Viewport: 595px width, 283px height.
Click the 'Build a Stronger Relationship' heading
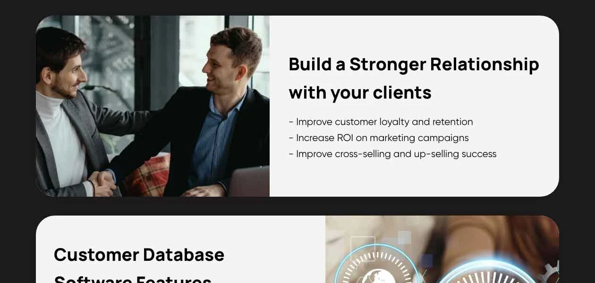click(x=414, y=64)
